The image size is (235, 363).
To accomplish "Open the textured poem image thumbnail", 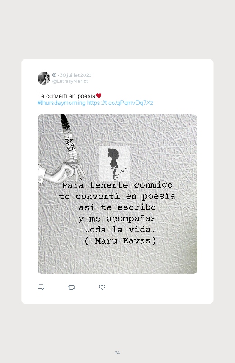I will pos(117,194).
